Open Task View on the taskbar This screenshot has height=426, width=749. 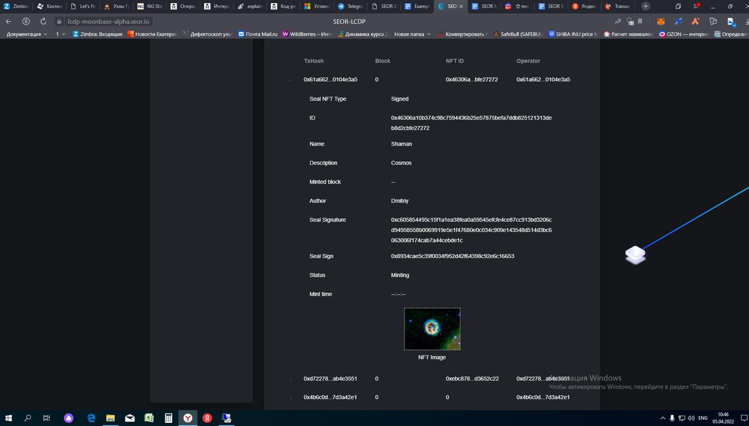pos(47,418)
